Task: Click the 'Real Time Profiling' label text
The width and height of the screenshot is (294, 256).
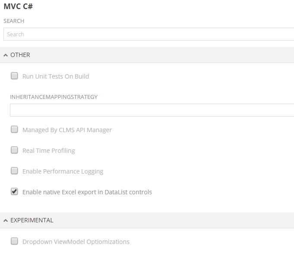Action: click(x=49, y=151)
